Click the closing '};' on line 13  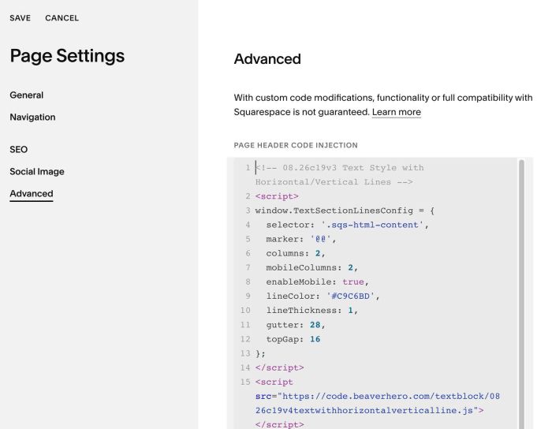pos(260,353)
